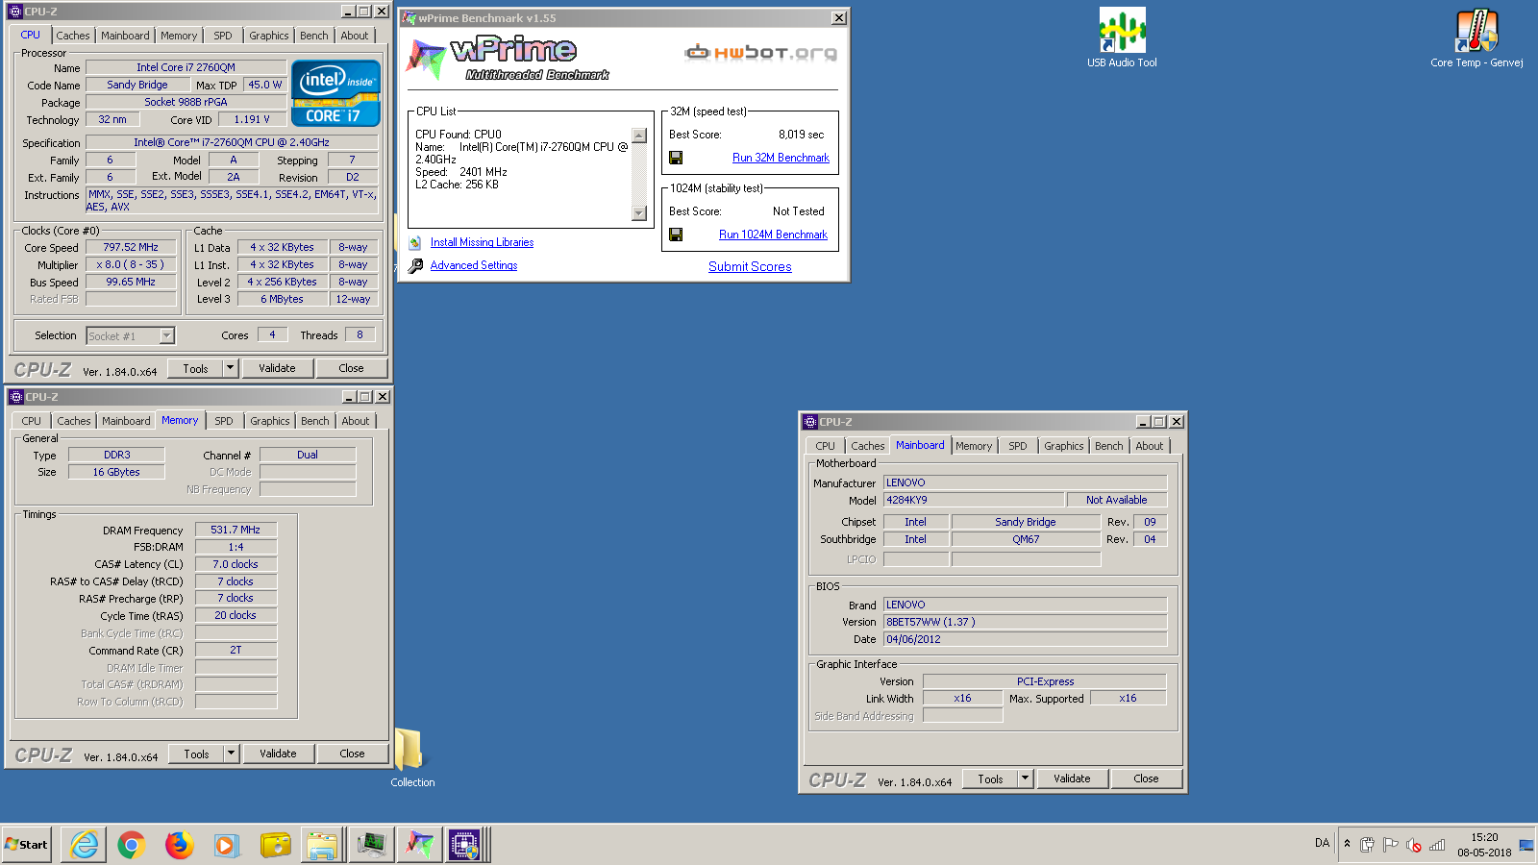1538x865 pixels.
Task: Click the save icon beside Run 1024M Benchmark
Action: click(x=676, y=235)
